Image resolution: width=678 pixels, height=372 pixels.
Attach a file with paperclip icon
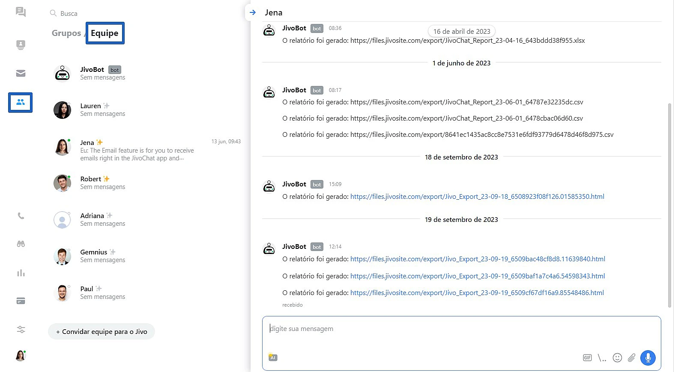[x=631, y=358]
